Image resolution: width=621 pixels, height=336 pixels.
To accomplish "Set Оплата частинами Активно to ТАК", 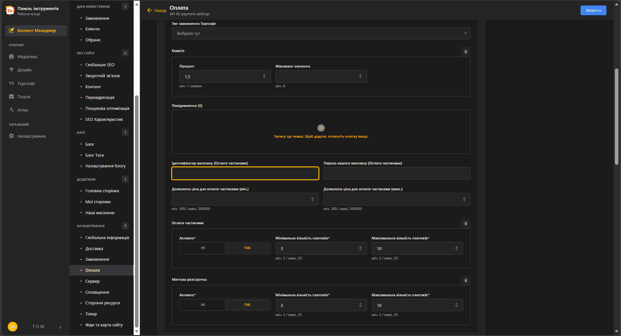I will 247,248.
